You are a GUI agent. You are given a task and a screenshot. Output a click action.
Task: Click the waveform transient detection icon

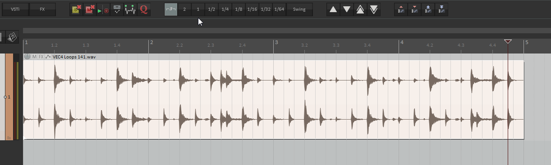click(x=130, y=9)
